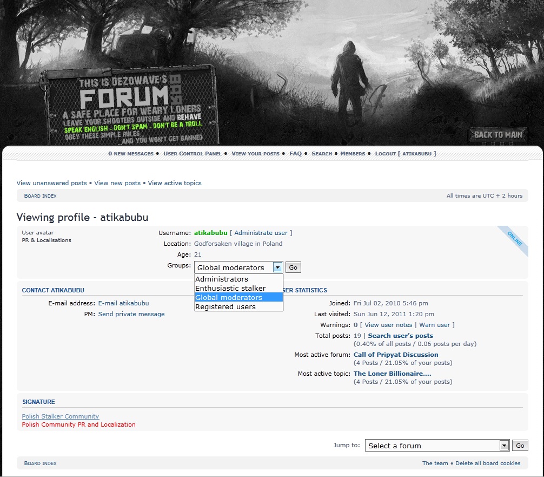Click the Dezowave's Forum sign banner
Image resolution: width=544 pixels, height=477 pixels.
pyautogui.click(x=130, y=106)
